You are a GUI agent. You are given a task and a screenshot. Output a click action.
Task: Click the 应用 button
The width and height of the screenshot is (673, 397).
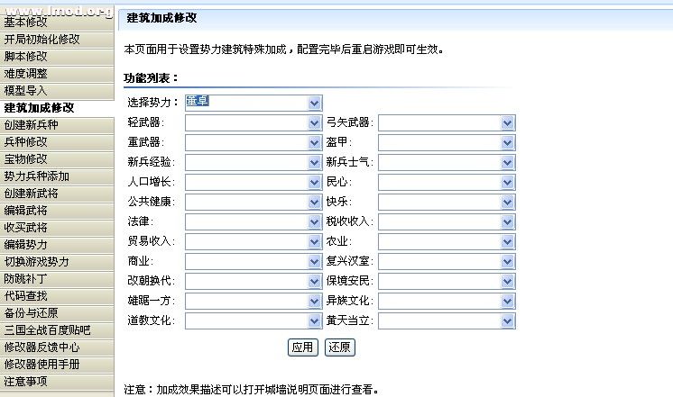coord(302,347)
